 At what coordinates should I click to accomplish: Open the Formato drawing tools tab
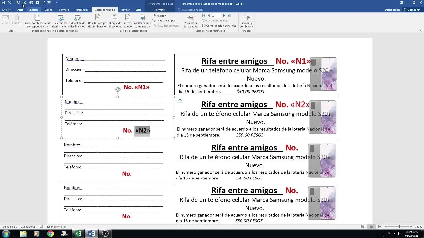tap(160, 10)
